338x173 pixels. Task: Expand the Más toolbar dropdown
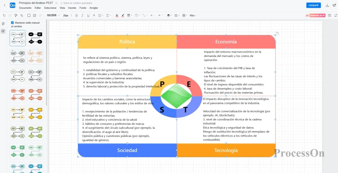tap(193, 16)
